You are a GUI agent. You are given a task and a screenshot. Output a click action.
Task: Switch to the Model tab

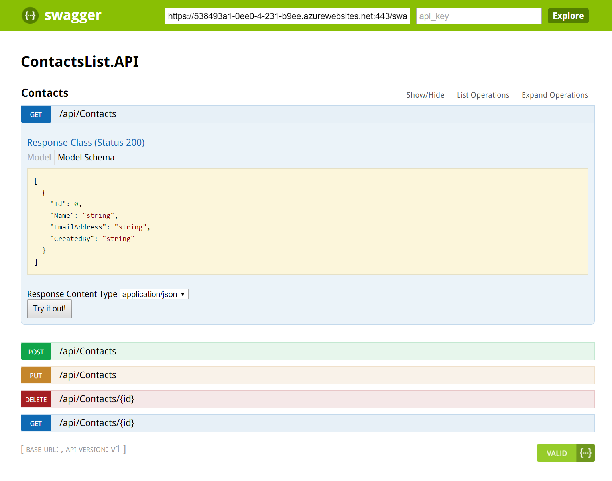pyautogui.click(x=39, y=158)
